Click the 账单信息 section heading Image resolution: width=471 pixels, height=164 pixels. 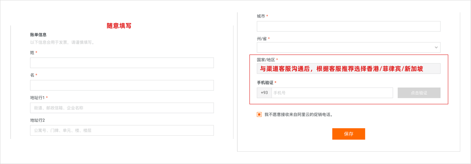point(38,35)
